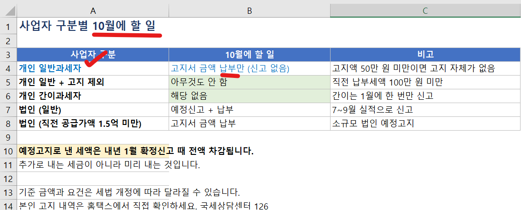Select row 2 header
Screen dimensions: 521x210
point(8,41)
